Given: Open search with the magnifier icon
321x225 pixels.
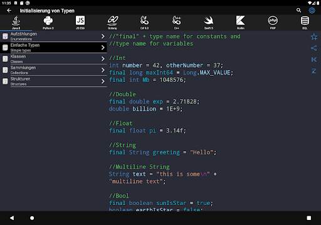Looking at the screenshot, I should 299,10.
